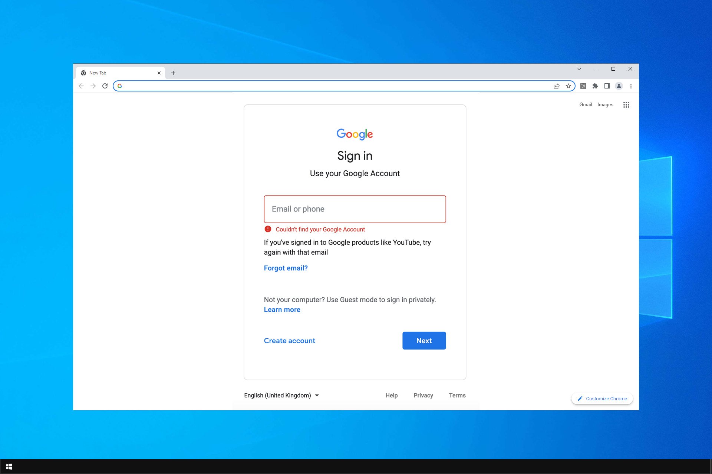Click the Email or phone input field
The image size is (712, 474).
(x=355, y=209)
